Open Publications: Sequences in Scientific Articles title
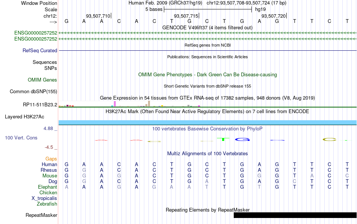The image size is (357, 224). (x=207, y=57)
